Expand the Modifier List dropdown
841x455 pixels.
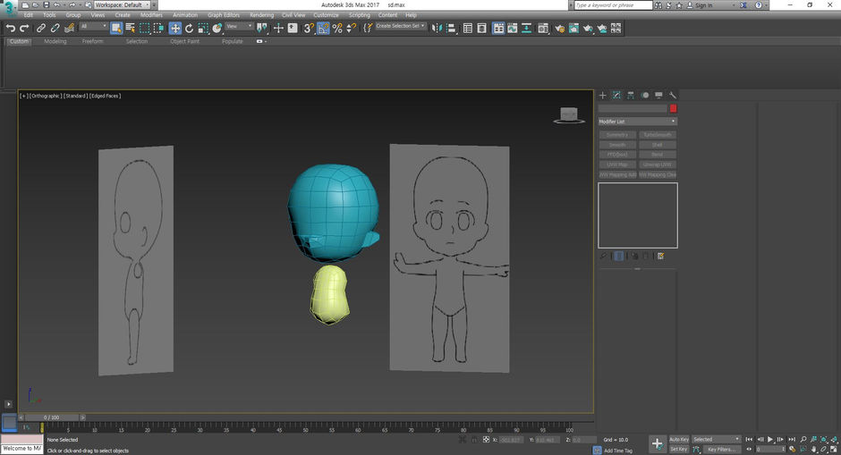point(637,122)
